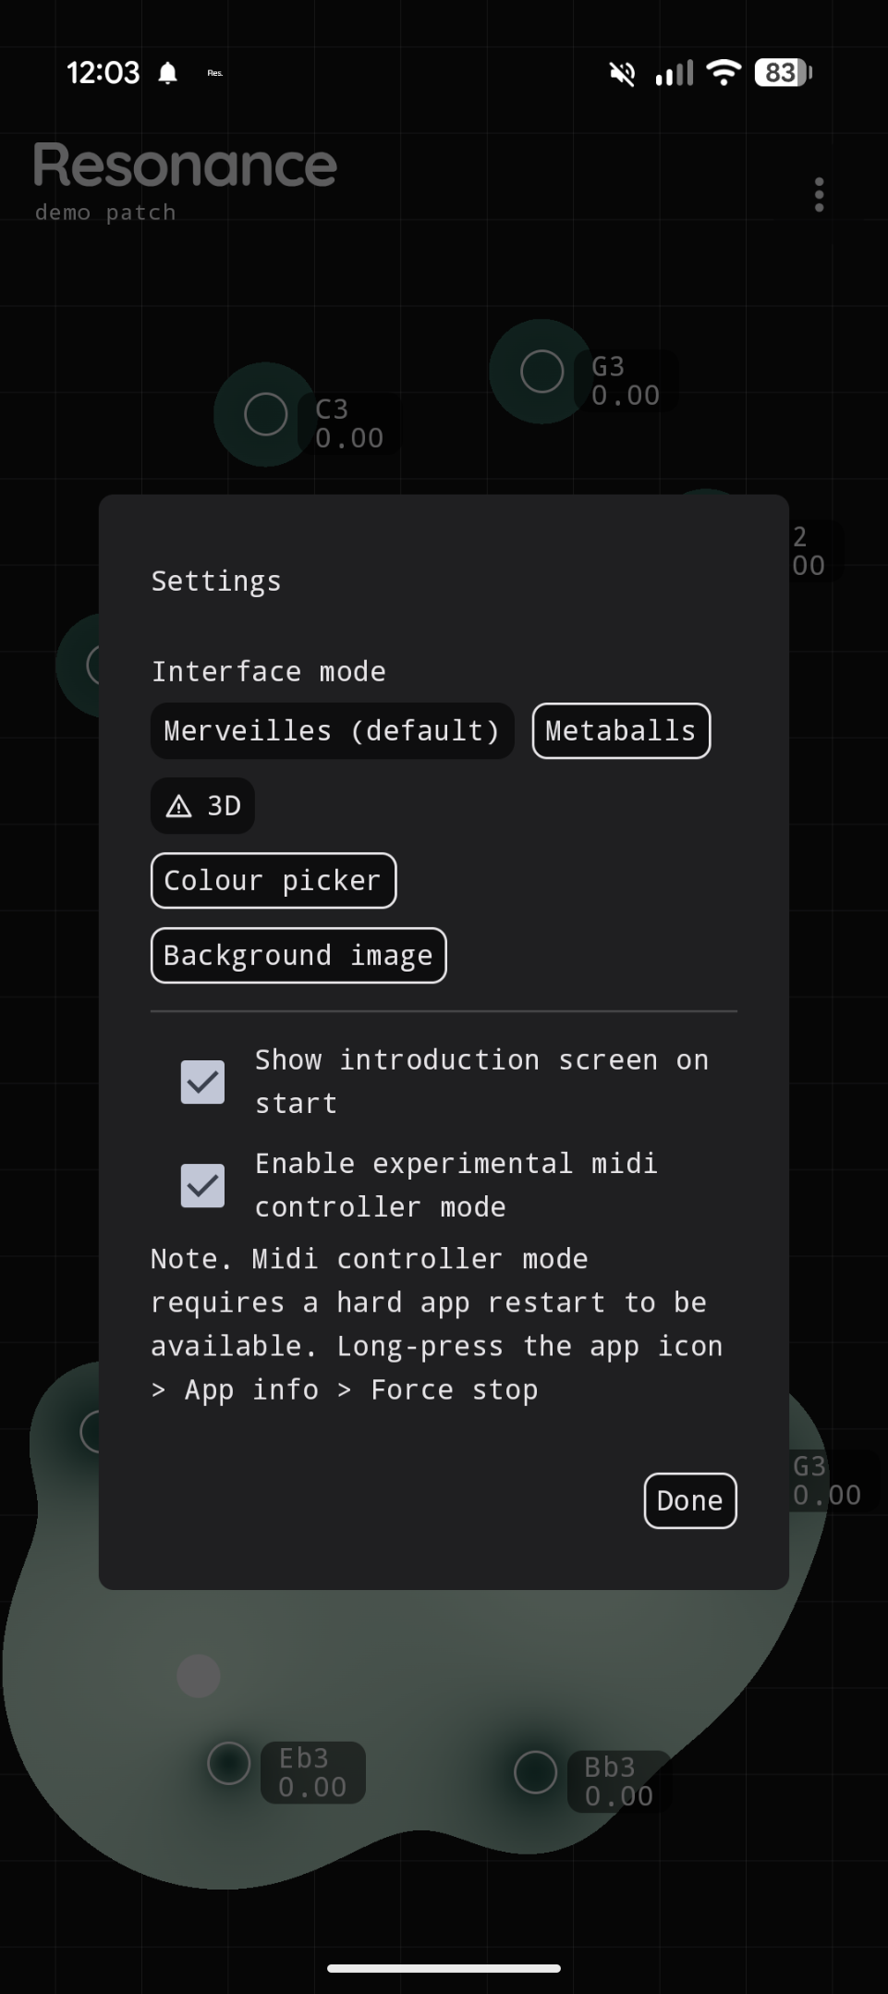Tap the C3 node circle
Image resolution: width=888 pixels, height=1994 pixels.
click(x=265, y=414)
